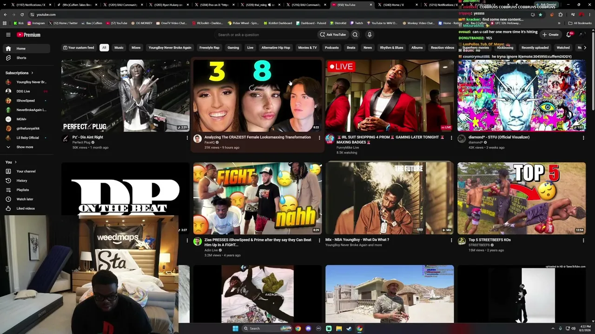This screenshot has height=334, width=595.
Task: Go to Home in the sidebar
Action: pyautogui.click(x=27, y=48)
